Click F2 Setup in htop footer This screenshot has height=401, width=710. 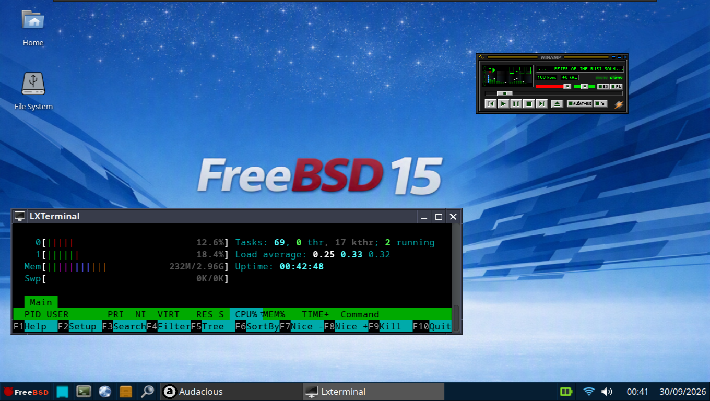coord(77,326)
